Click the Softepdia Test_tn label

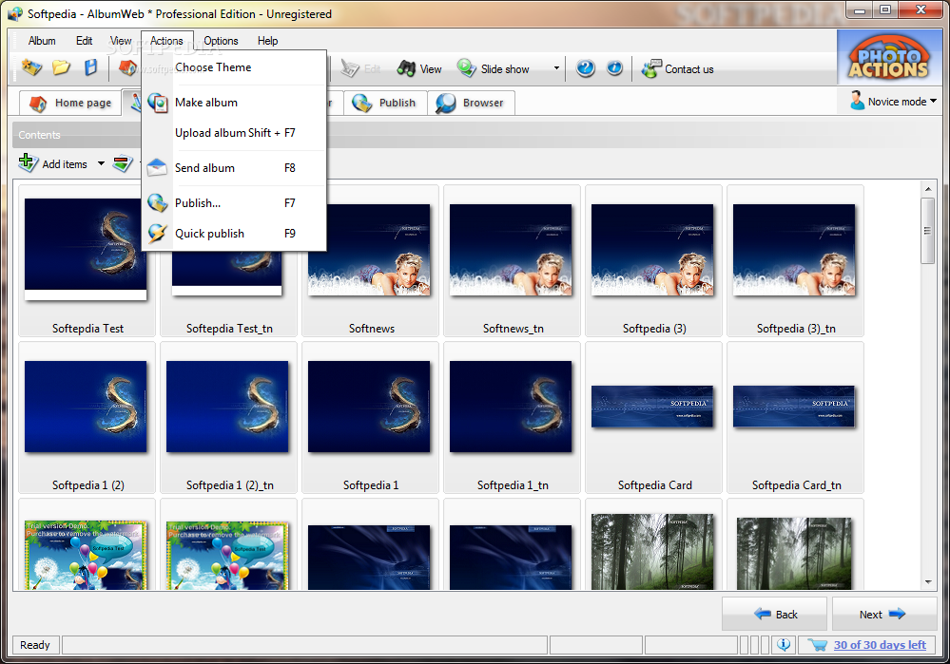tap(229, 328)
